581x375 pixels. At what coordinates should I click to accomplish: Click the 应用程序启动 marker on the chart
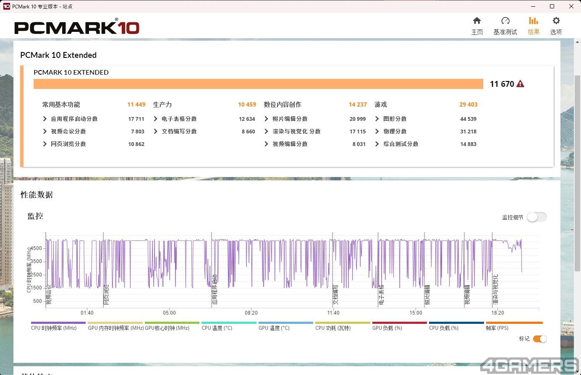point(215,289)
